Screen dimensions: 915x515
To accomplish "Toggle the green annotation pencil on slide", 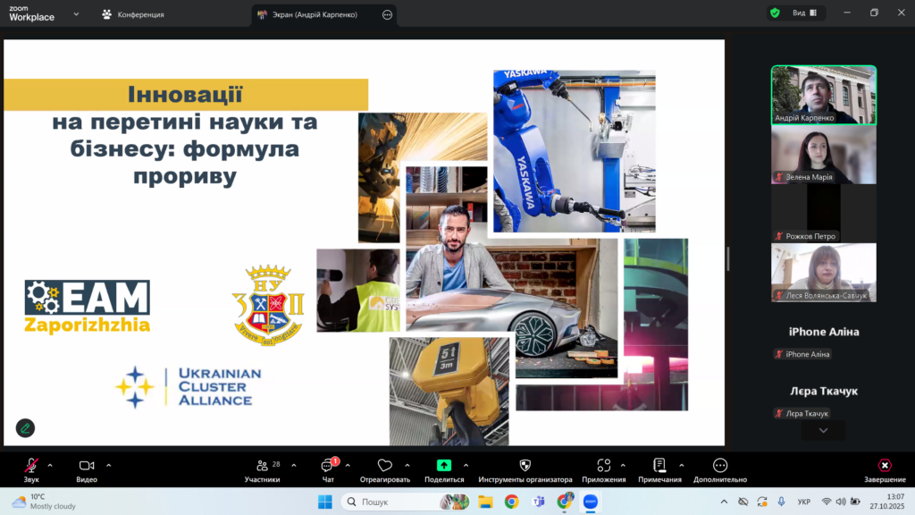I will 25,428.
